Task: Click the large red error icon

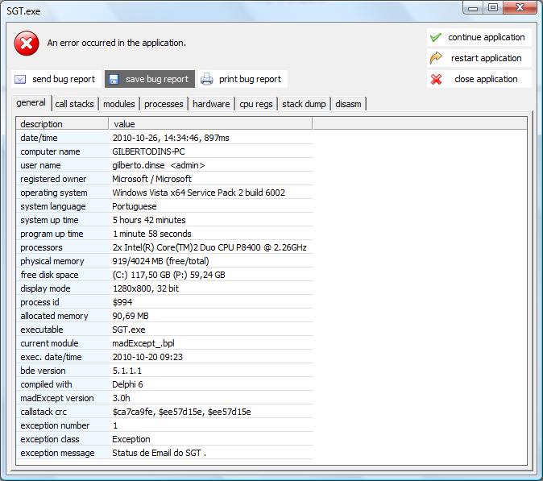Action: click(27, 43)
